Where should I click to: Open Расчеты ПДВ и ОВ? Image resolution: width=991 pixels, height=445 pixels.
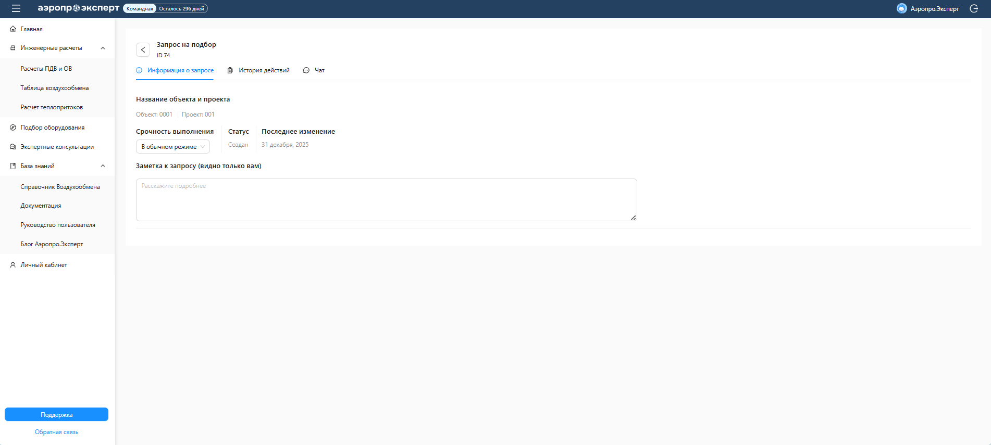(46, 69)
